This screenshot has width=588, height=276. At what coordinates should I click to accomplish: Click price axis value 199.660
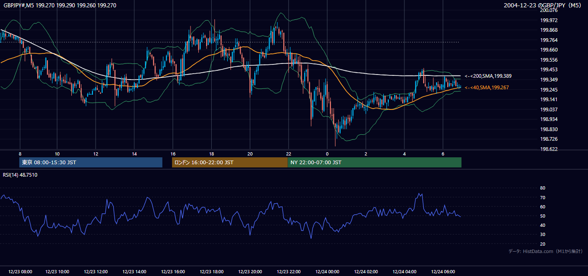[549, 50]
